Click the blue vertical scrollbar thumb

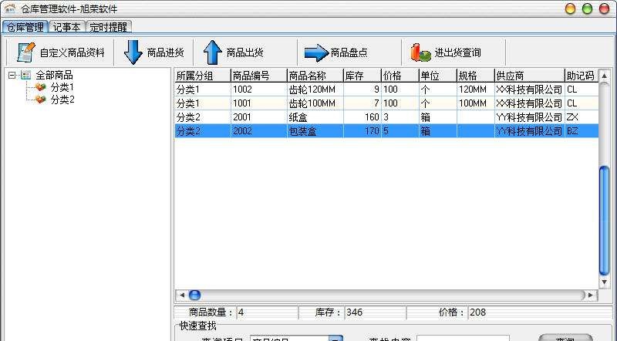tap(605, 221)
